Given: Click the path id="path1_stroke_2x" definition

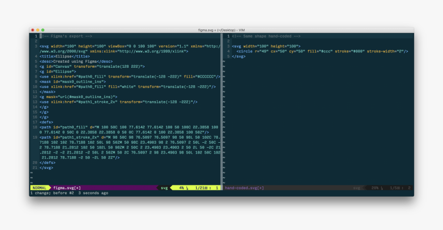Looking at the screenshot, I should coord(130,147).
